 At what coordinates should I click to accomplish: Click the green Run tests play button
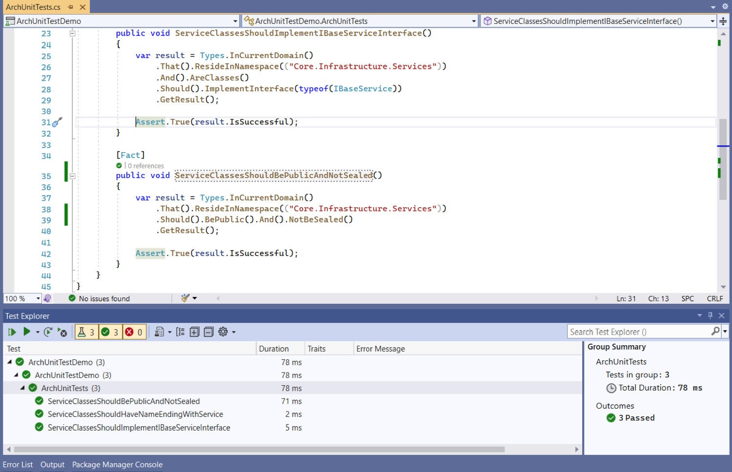(27, 332)
